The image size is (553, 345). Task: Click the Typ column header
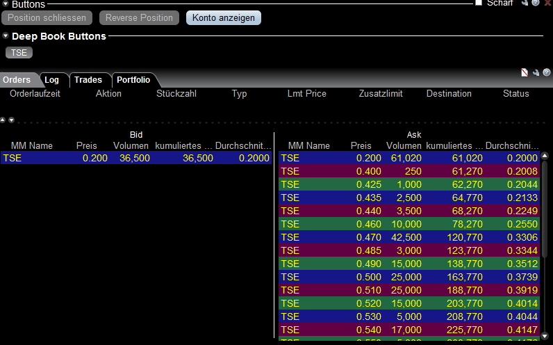(x=239, y=94)
